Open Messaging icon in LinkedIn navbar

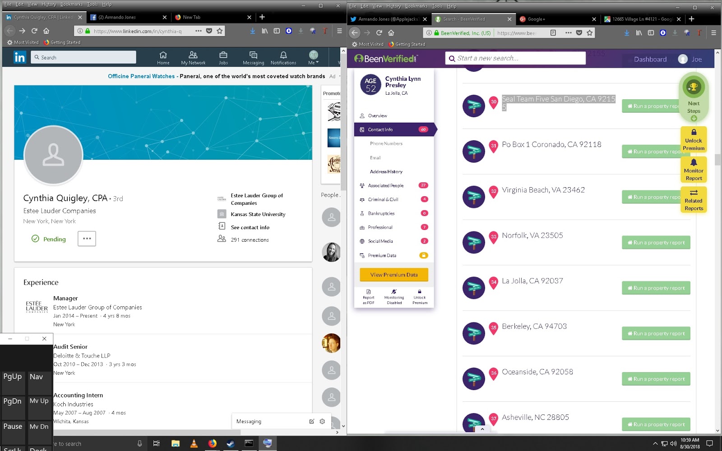point(253,58)
